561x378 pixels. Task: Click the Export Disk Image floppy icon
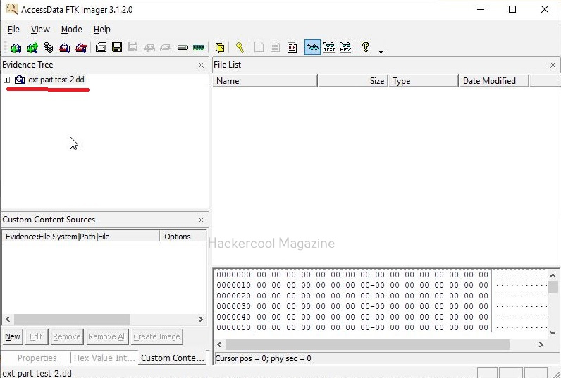(117, 48)
